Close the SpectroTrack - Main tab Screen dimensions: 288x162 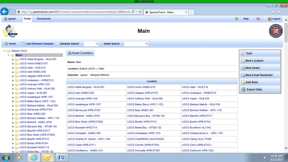186,12
